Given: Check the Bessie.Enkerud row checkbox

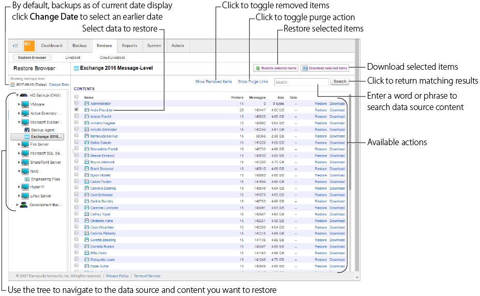Looking at the screenshot, I should pyautogui.click(x=77, y=155).
